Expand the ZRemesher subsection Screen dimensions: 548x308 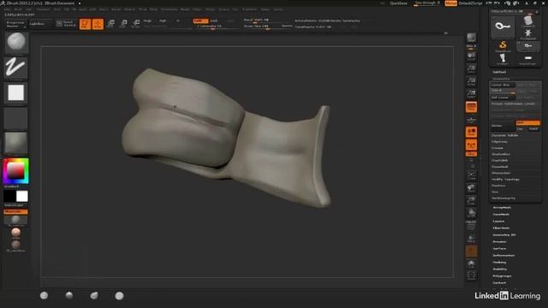pyautogui.click(x=501, y=173)
